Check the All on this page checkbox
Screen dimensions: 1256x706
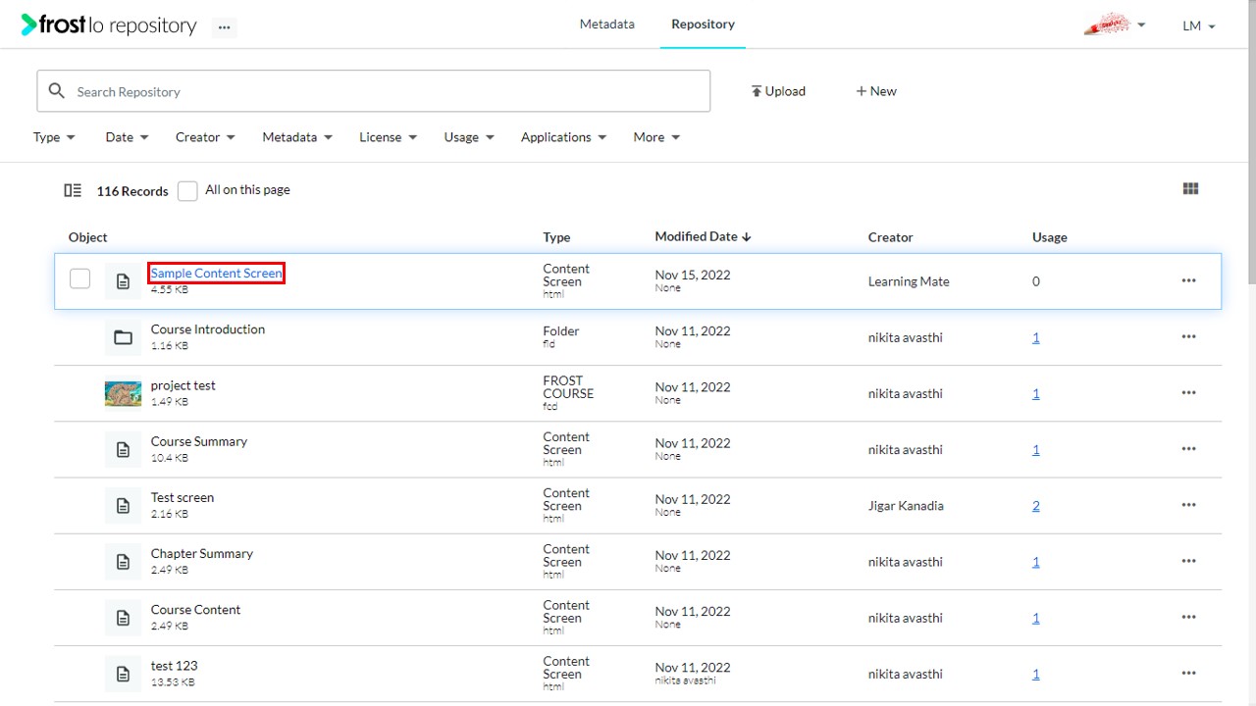(187, 191)
